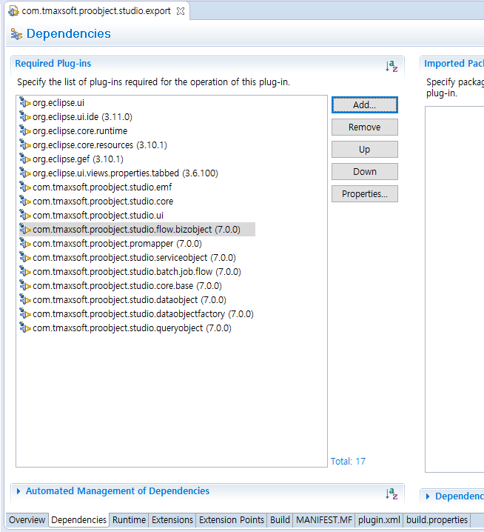
Task: Switch to the Overview tab
Action: coord(27,520)
